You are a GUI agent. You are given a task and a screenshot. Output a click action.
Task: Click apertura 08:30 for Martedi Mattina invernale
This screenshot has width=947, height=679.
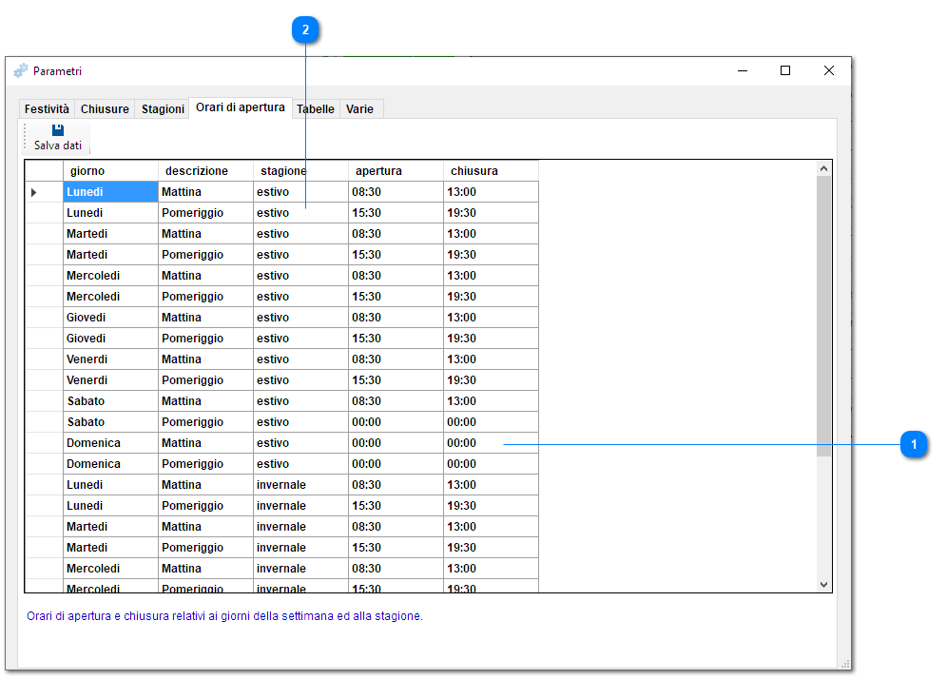(396, 527)
